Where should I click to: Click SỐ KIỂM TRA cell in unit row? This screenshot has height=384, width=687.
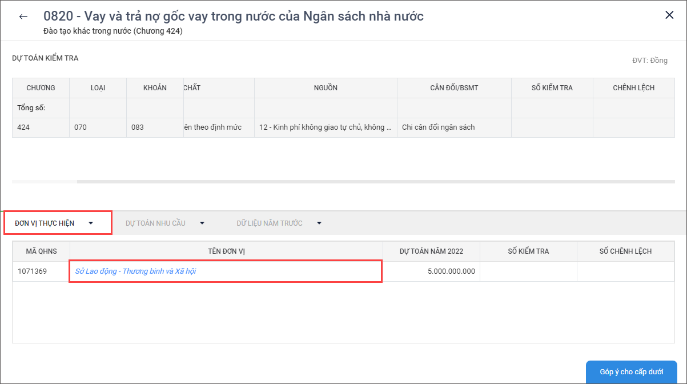pyautogui.click(x=528, y=271)
